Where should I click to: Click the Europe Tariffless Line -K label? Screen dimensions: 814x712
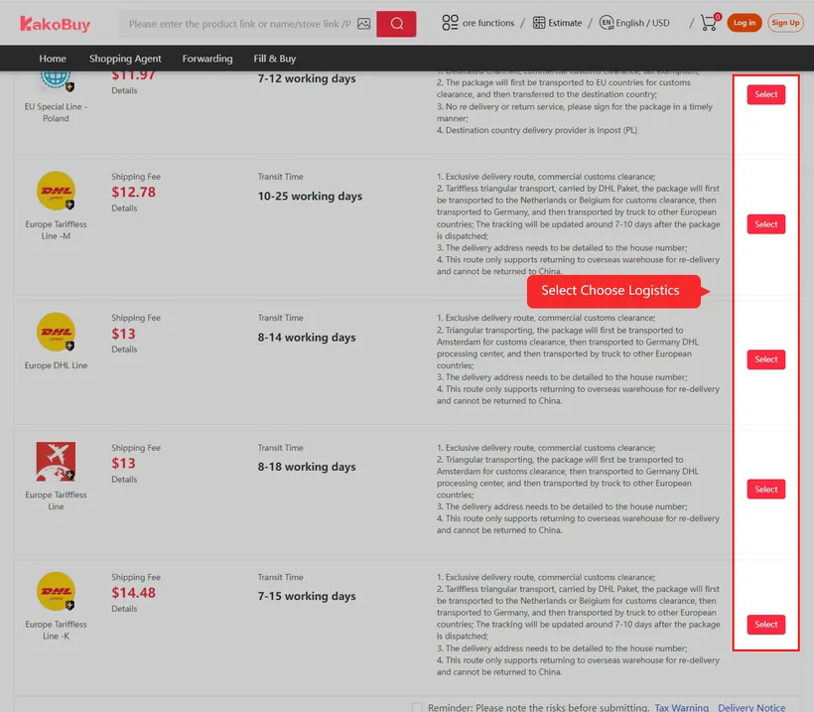[x=56, y=630]
